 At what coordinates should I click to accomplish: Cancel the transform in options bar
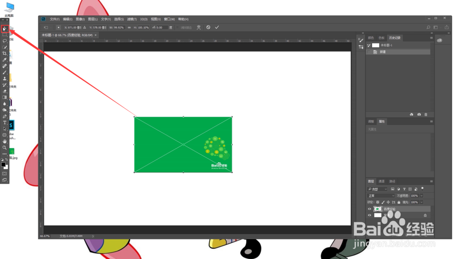208,27
